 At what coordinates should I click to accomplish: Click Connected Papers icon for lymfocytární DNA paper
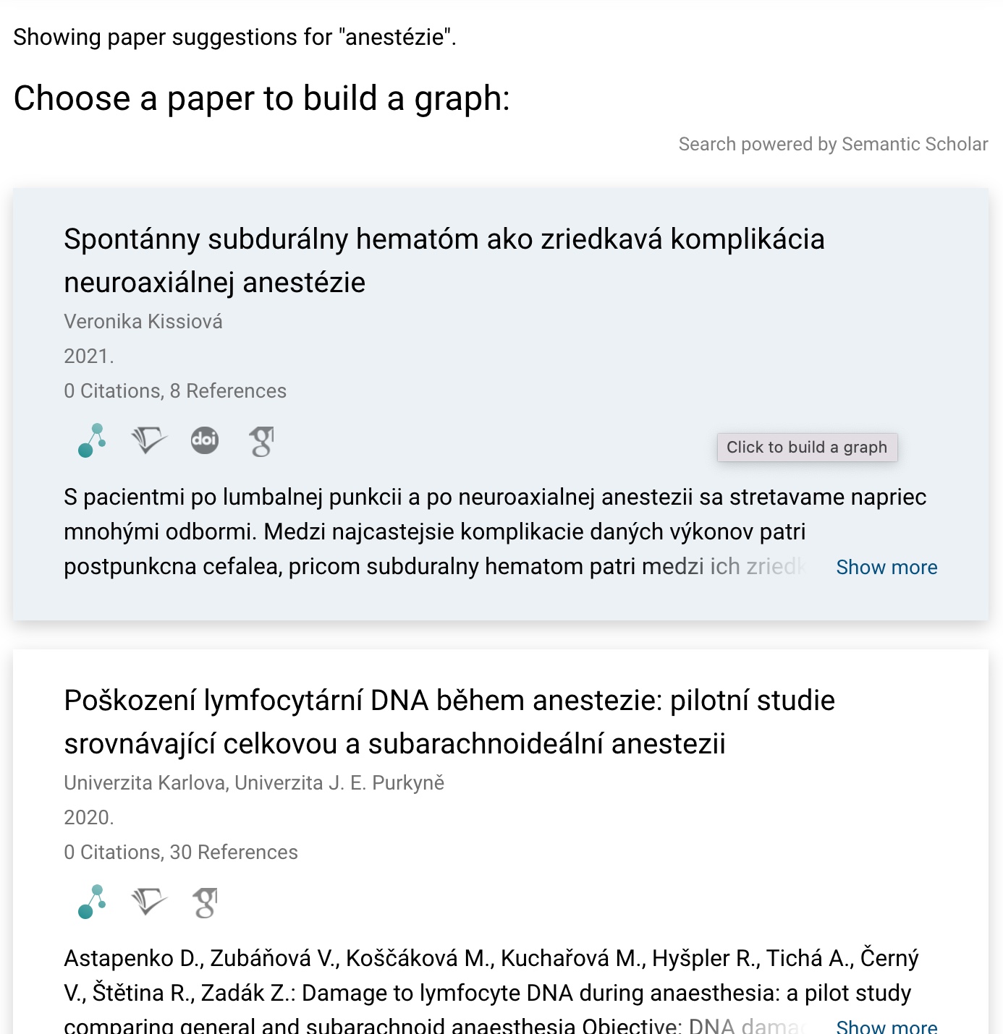92,902
